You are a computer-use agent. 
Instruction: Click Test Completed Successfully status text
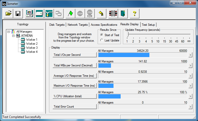pos(22,117)
